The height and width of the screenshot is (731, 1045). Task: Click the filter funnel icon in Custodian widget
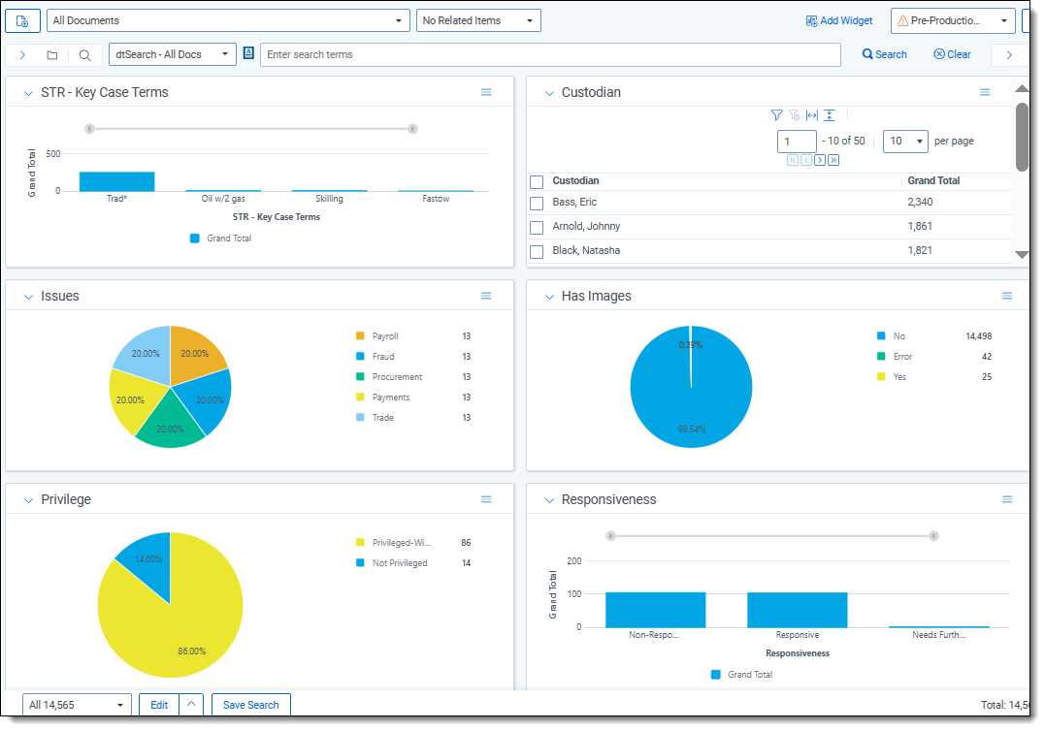[776, 115]
